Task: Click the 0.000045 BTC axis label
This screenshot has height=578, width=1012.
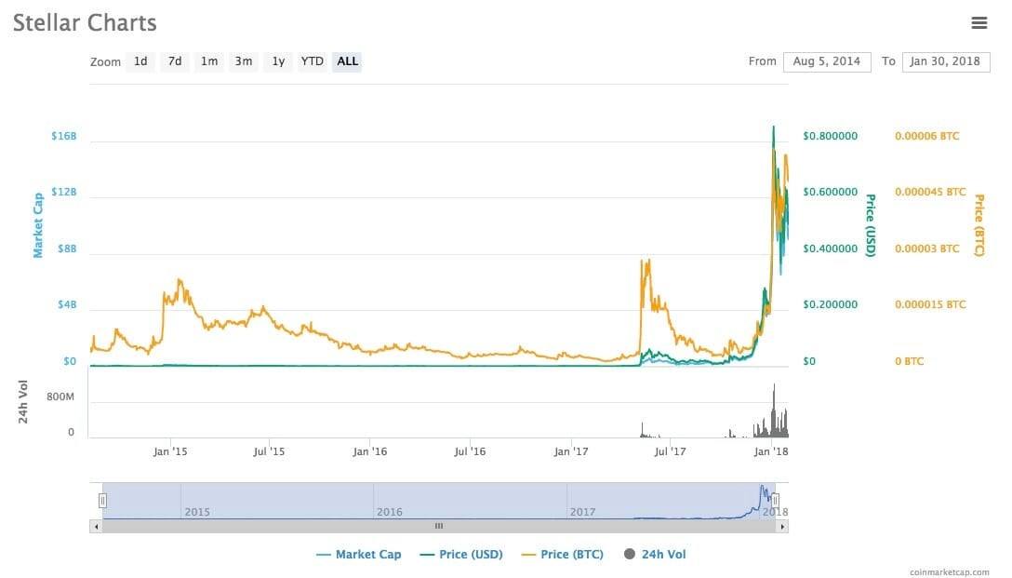Action: [x=930, y=192]
